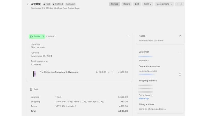
Task: Click the #1006-F1 fulfillment ID
Action: click(51, 37)
